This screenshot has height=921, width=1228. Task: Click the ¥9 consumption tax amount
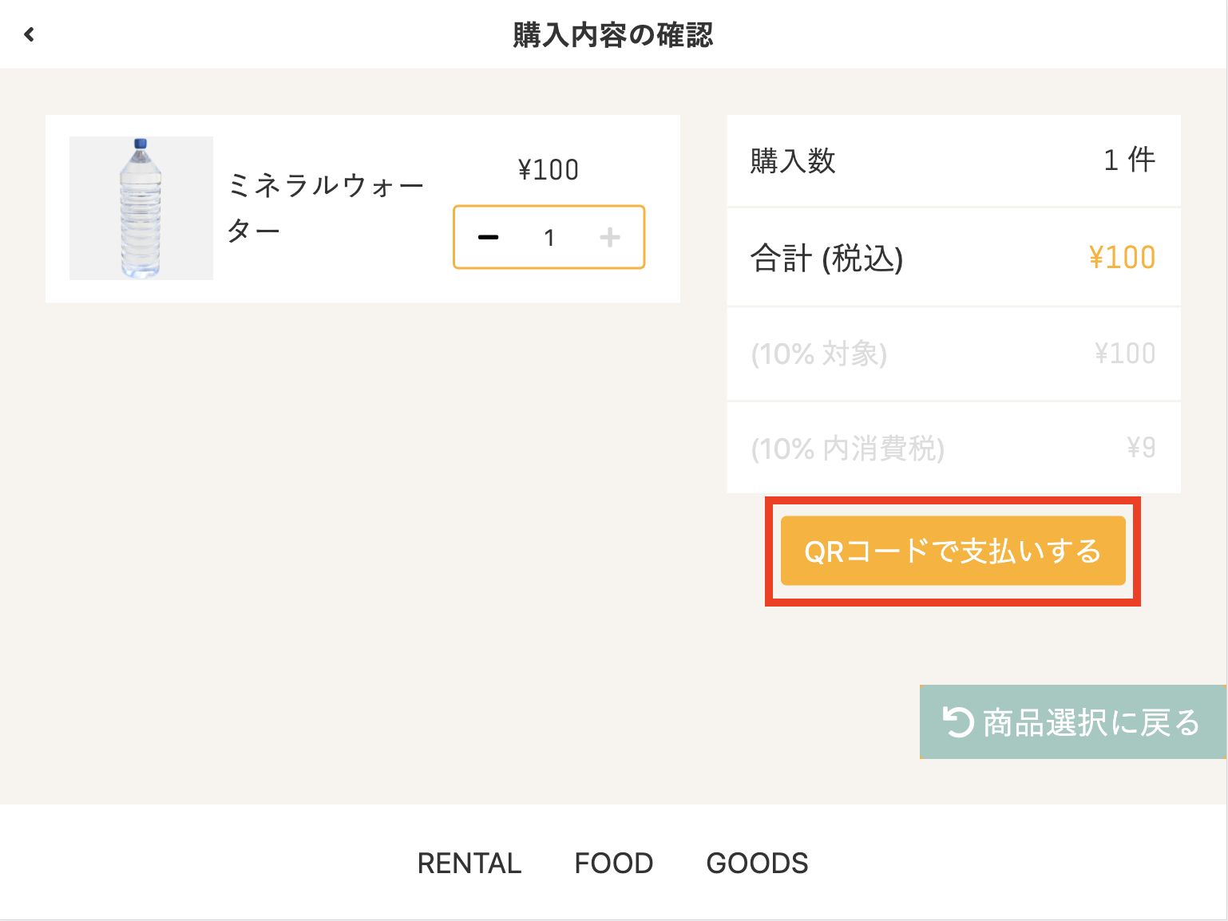pos(1141,448)
